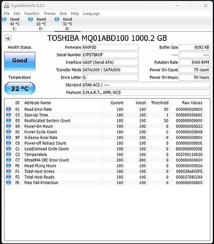Click the status orb for Total Host Writes
Screen dimensions: 214x244
click(x=9, y=171)
